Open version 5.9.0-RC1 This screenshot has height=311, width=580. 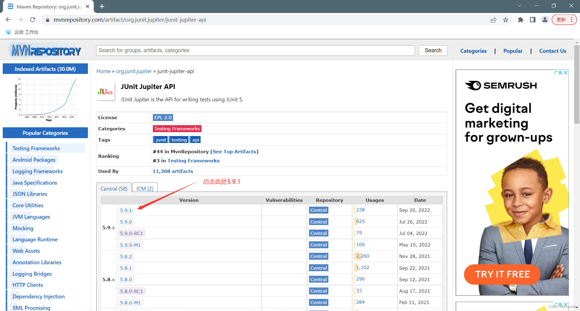[x=131, y=233]
